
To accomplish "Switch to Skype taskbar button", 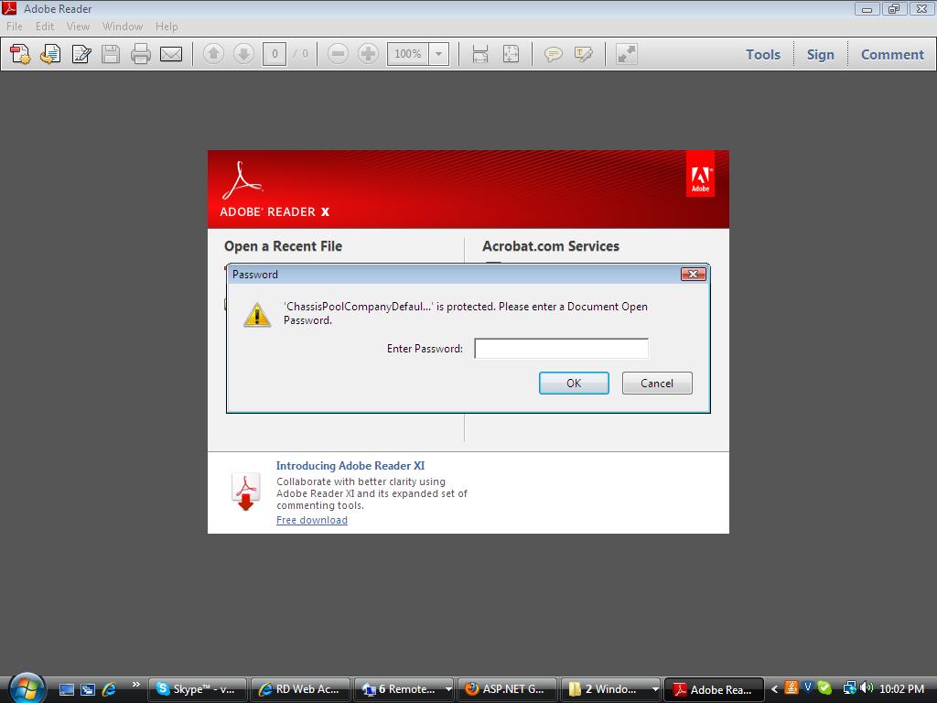I will click(197, 689).
